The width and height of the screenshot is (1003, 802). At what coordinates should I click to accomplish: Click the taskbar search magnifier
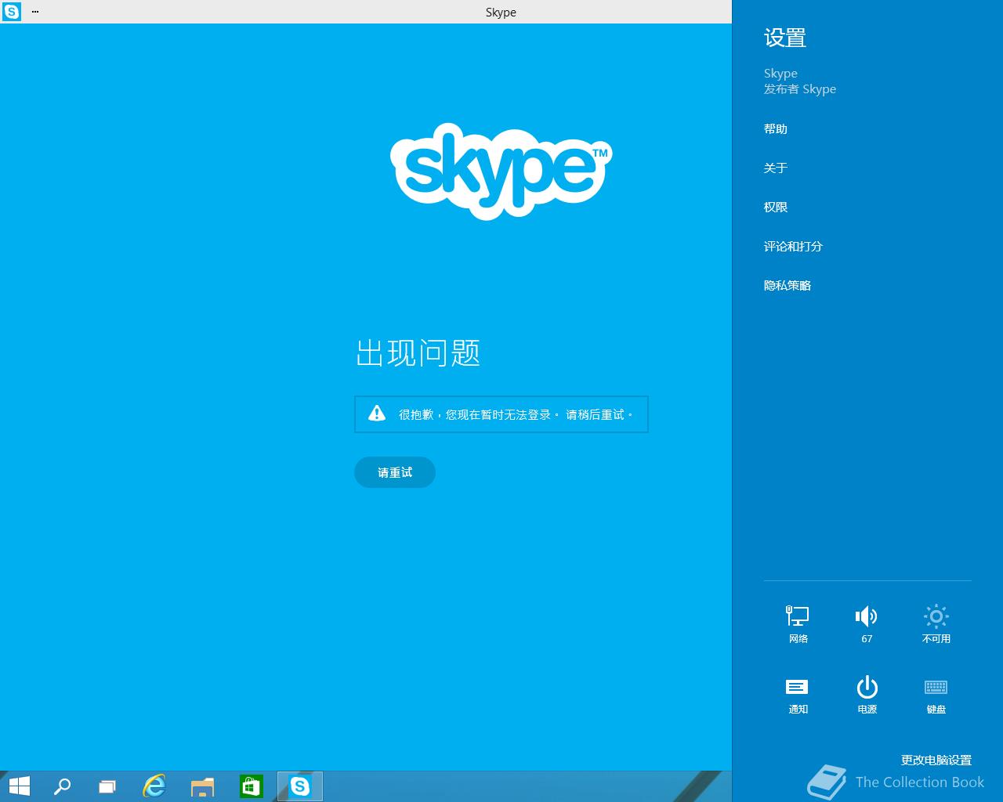point(62,786)
